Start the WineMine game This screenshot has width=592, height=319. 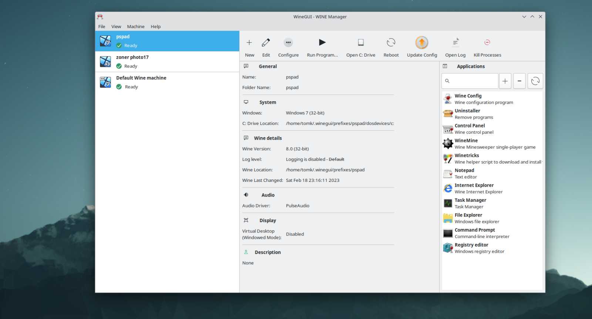(x=492, y=144)
